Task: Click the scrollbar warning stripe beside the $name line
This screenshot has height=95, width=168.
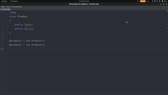Action: click(x=167, y=24)
